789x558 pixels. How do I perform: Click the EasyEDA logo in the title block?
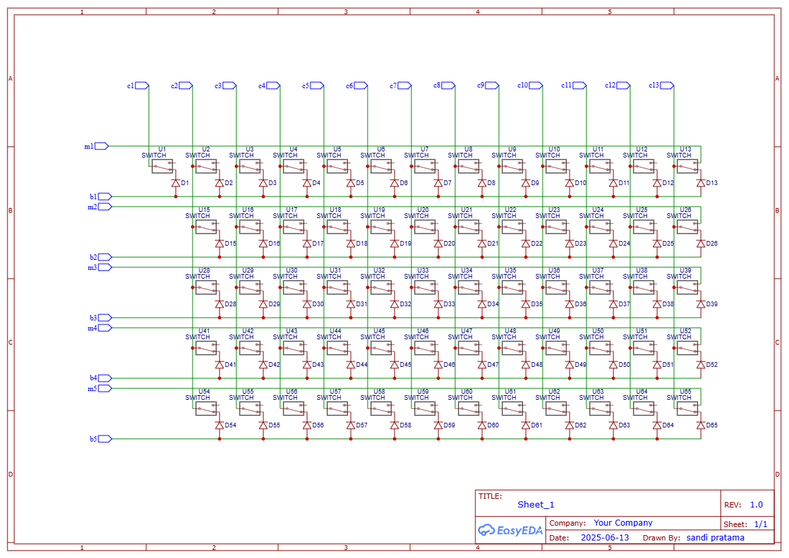510,531
